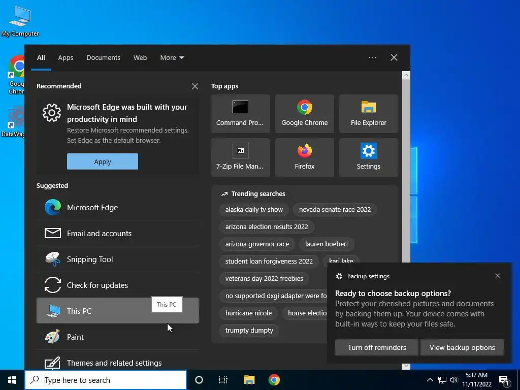Click the 'Type here to search' box
The image size is (520, 390).
point(106,380)
